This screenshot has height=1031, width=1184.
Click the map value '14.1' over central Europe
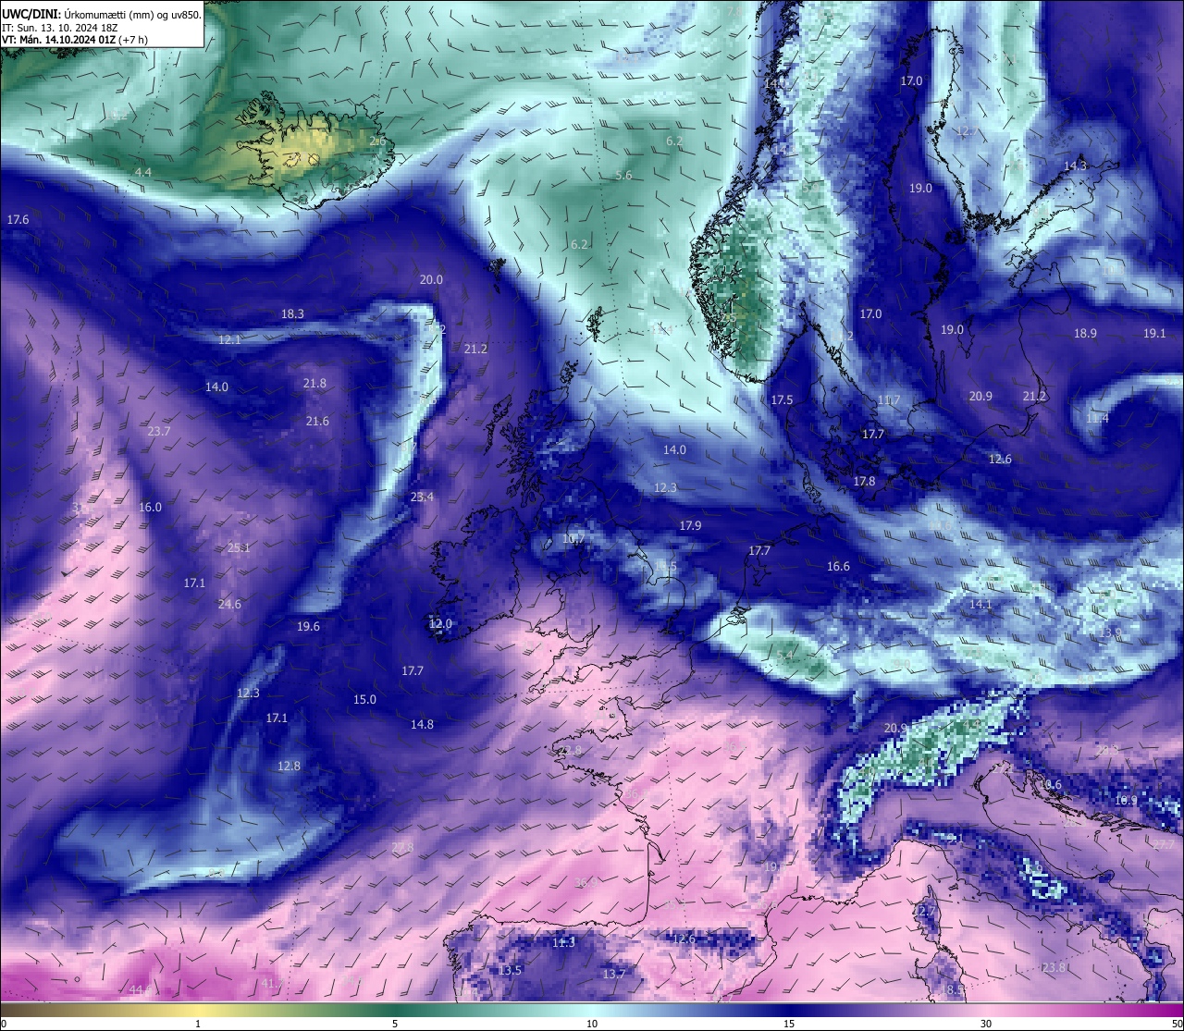980,604
